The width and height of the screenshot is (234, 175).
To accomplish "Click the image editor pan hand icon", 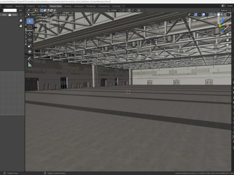I will [20, 26].
